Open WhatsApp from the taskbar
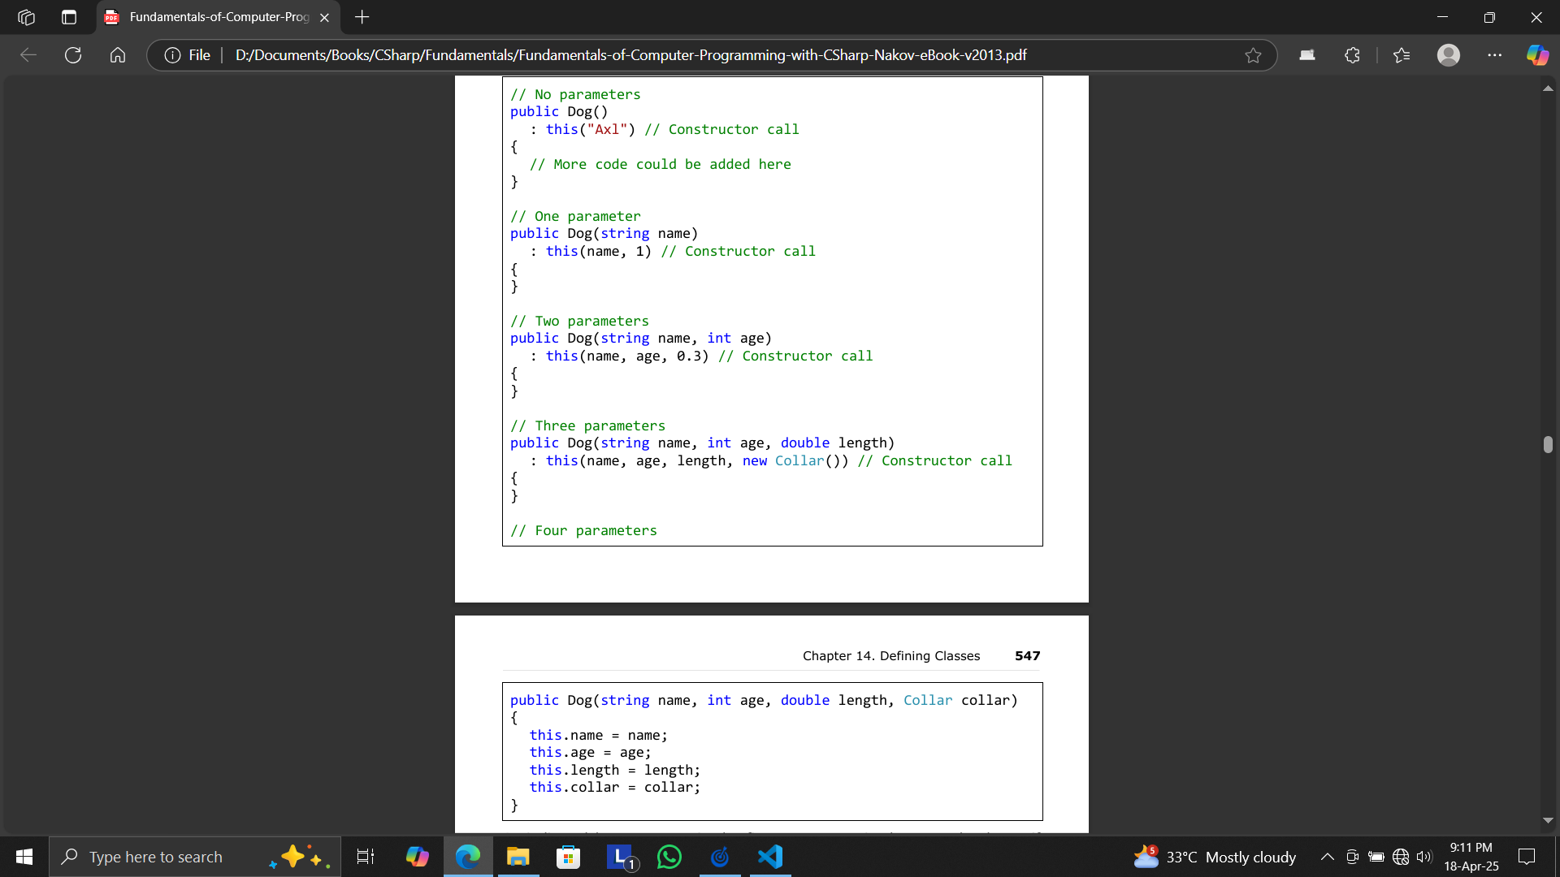This screenshot has width=1560, height=877. (x=669, y=857)
